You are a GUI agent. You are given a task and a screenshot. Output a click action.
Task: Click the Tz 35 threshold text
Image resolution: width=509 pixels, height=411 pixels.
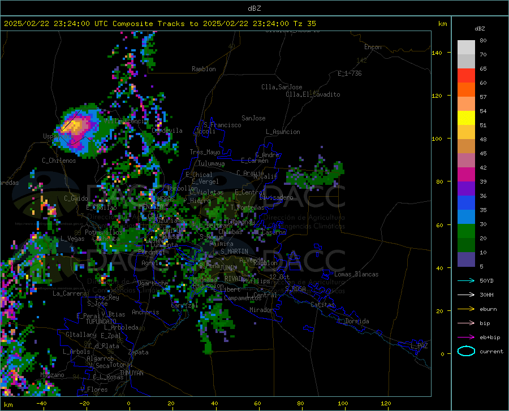pos(304,24)
